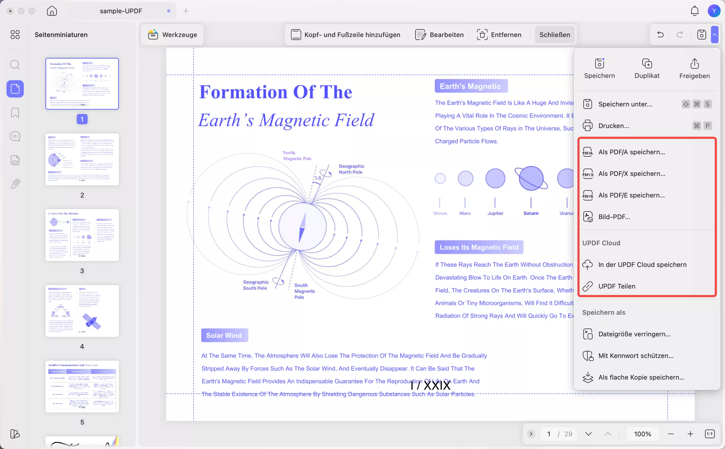Open the search panel in the sidebar
725x449 pixels.
[x=15, y=65]
